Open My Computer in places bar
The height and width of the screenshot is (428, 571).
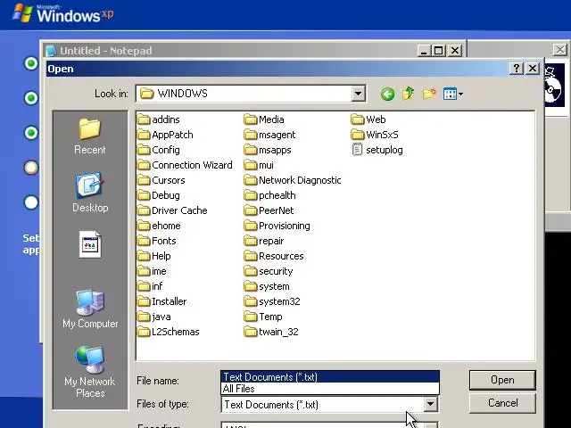click(x=90, y=309)
